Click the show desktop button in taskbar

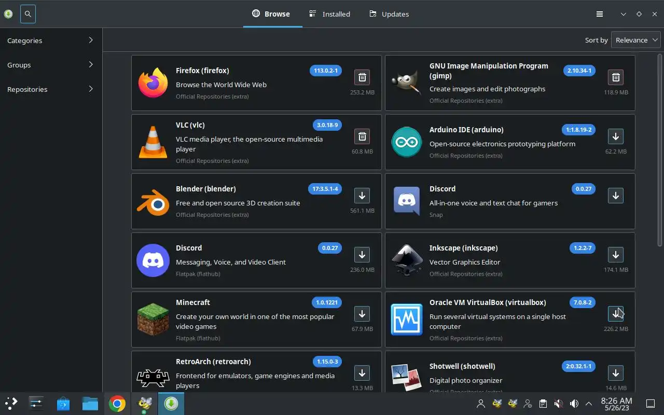click(650, 403)
